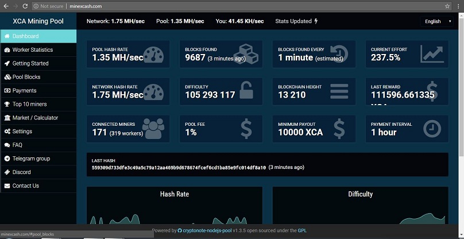The width and height of the screenshot is (464, 239).
Task: Click the You 41.45 KH/sec header stat
Action: click(239, 21)
